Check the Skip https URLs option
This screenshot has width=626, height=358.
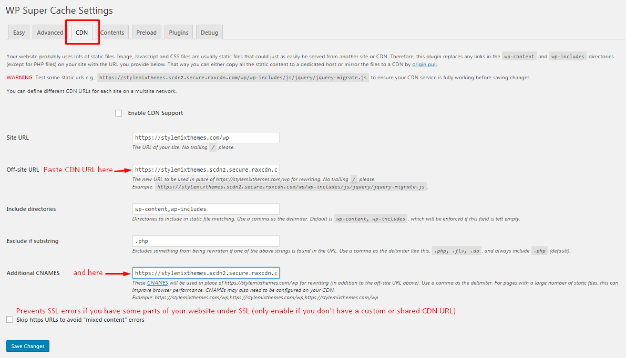[9, 319]
